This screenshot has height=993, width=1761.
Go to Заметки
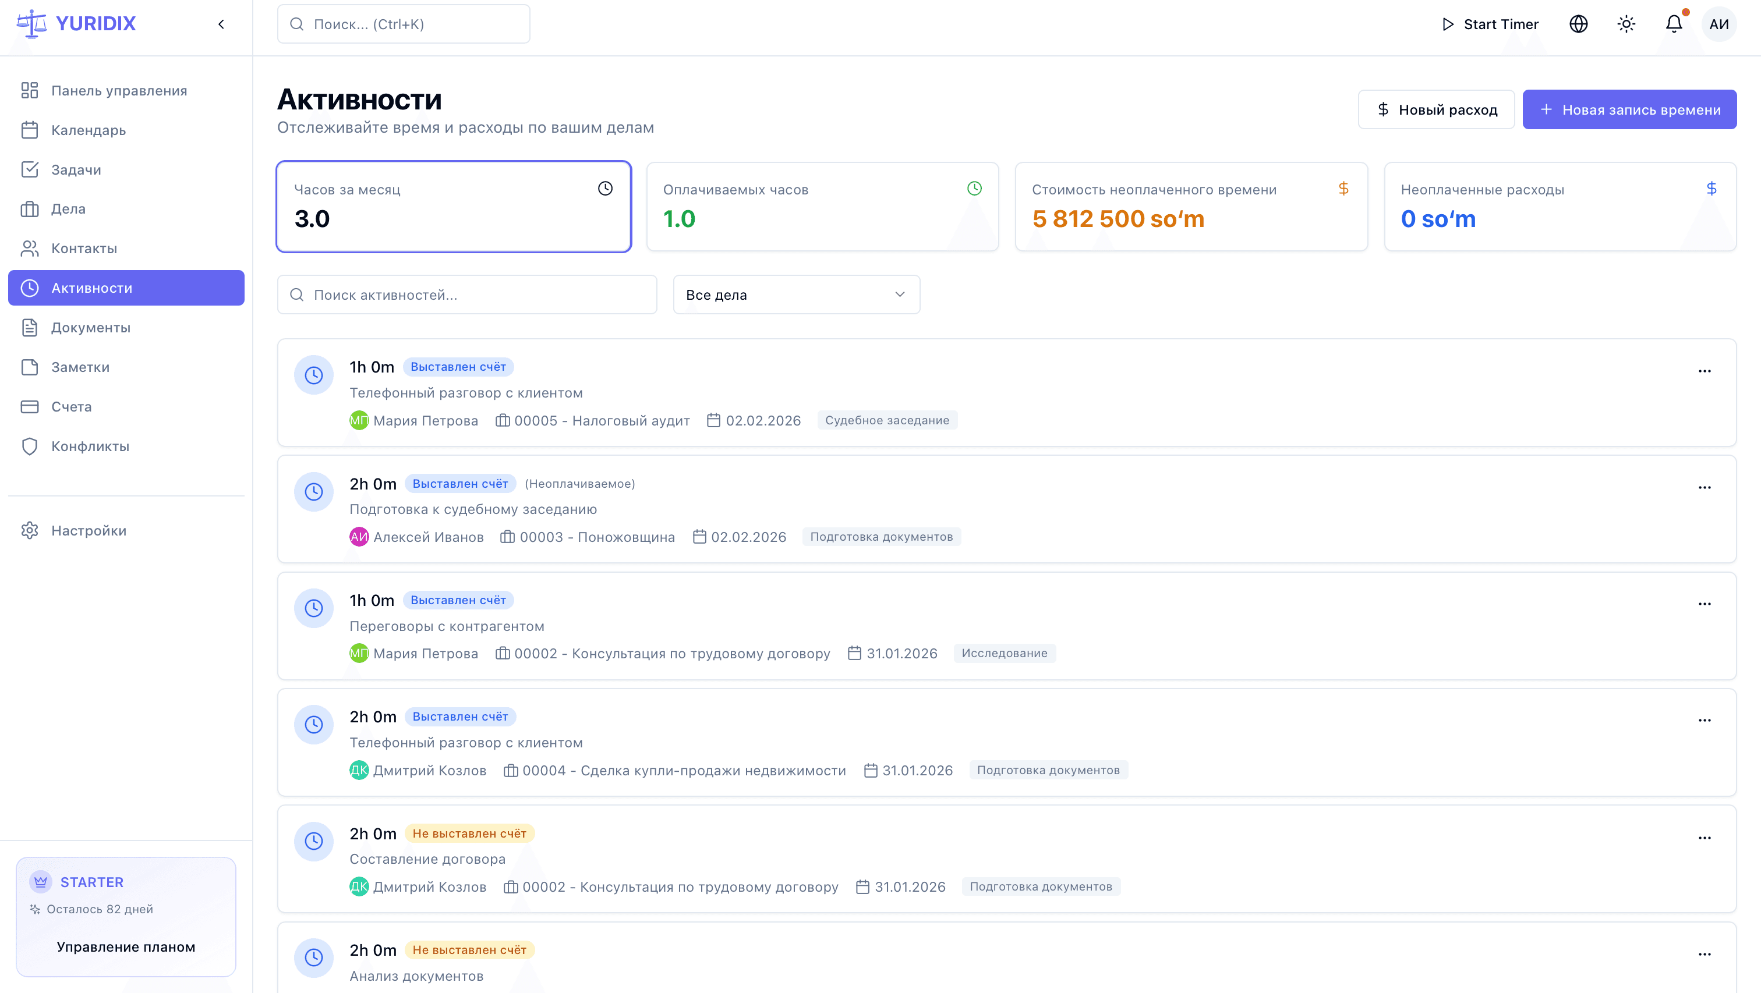tap(126, 368)
